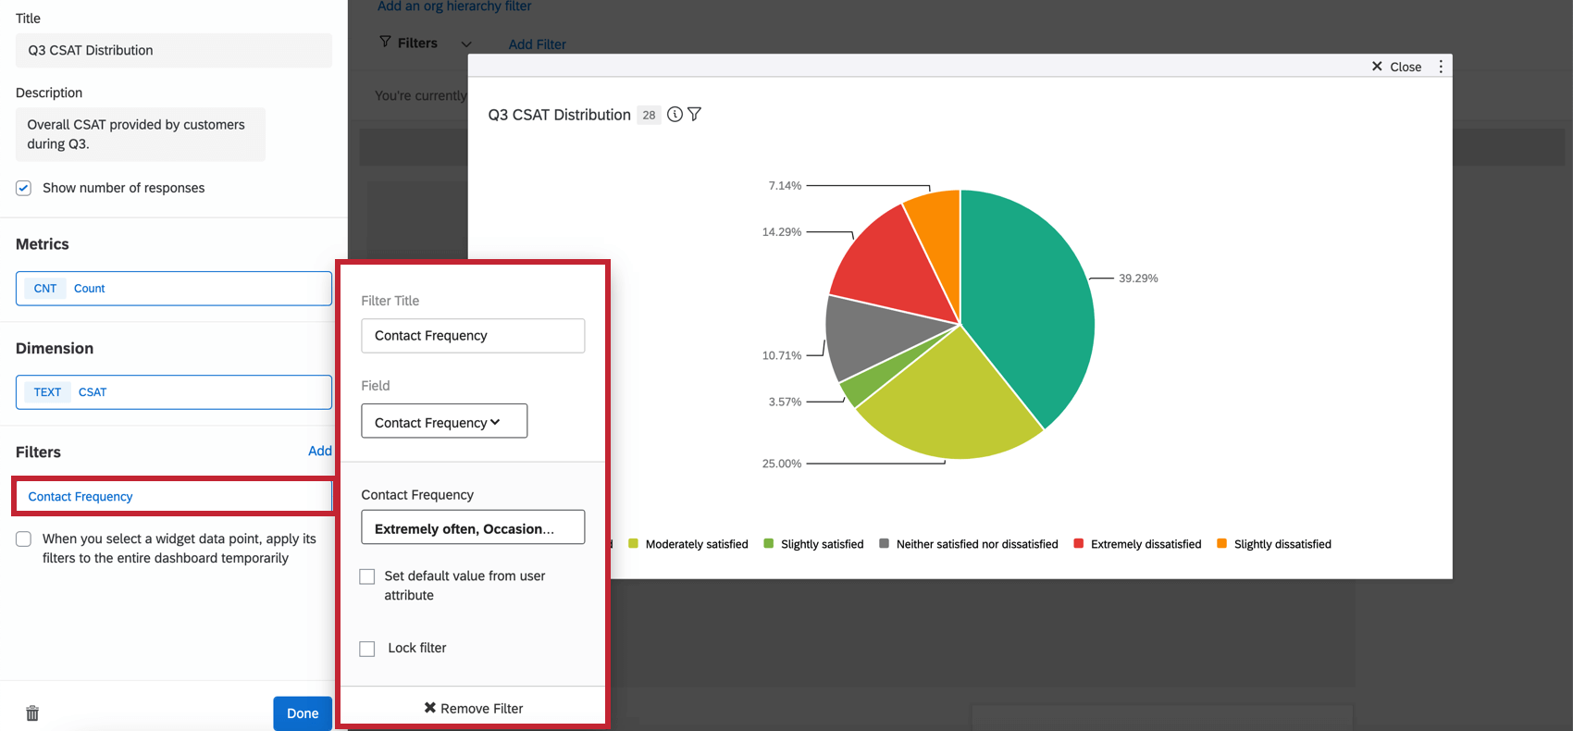Image resolution: width=1573 pixels, height=731 pixels.
Task: Click the Moderately satisfied legend label
Action: pyautogui.click(x=697, y=544)
